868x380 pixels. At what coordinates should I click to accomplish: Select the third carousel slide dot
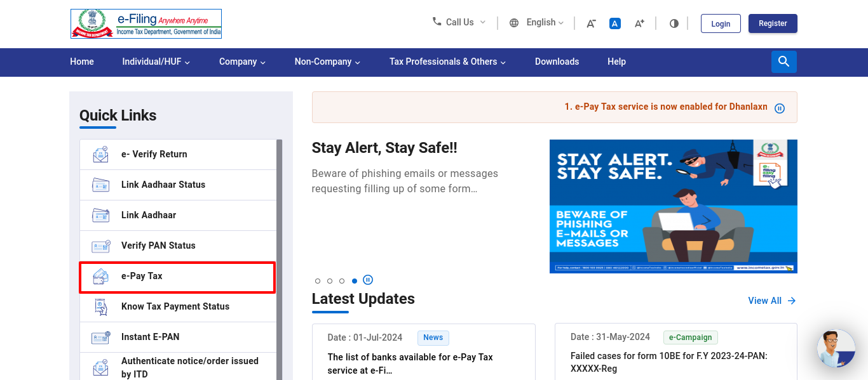pyautogui.click(x=342, y=281)
